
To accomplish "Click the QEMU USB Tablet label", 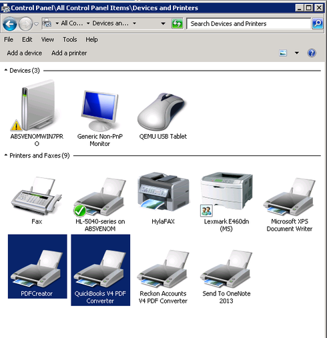I will [163, 137].
